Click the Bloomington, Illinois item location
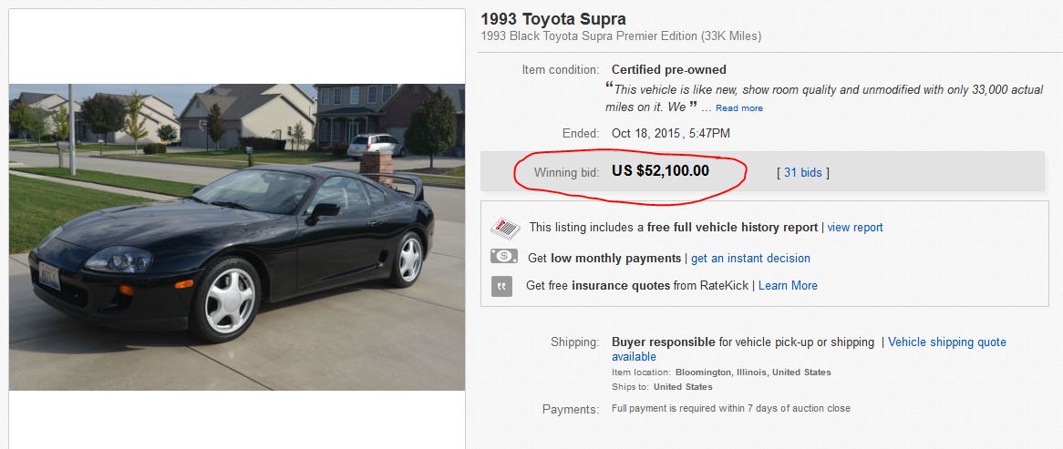 pos(753,372)
